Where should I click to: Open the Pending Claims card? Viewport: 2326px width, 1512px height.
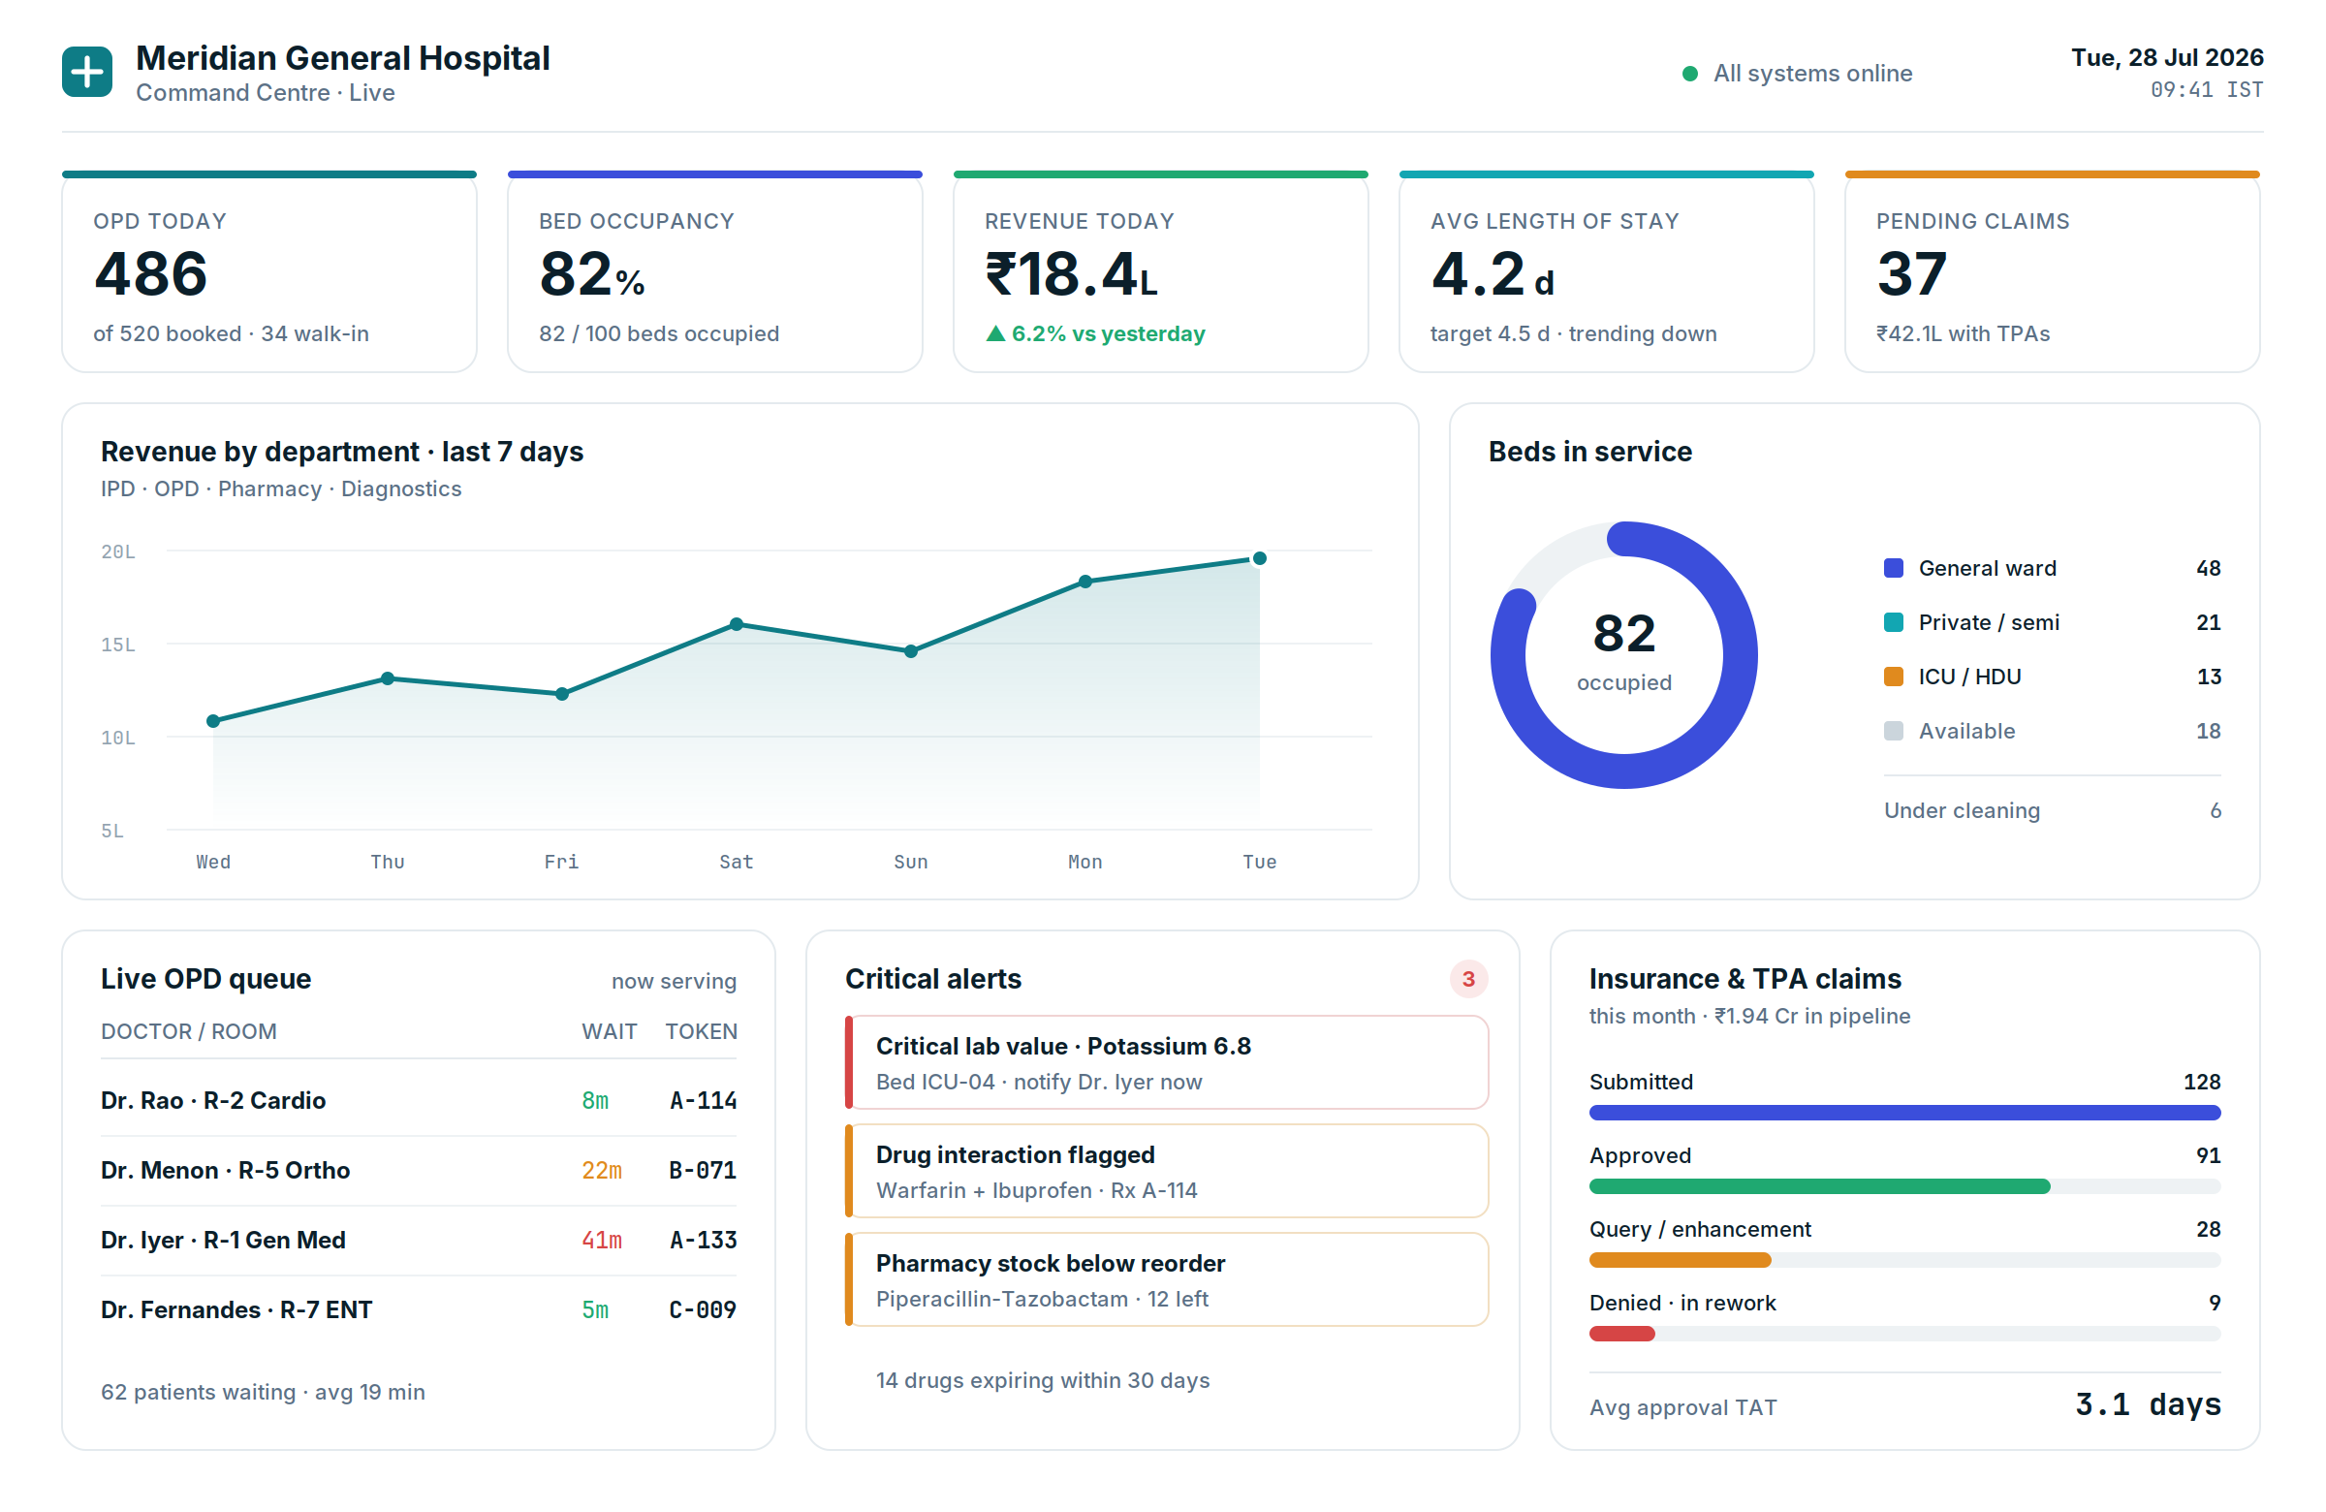coord(2053,271)
